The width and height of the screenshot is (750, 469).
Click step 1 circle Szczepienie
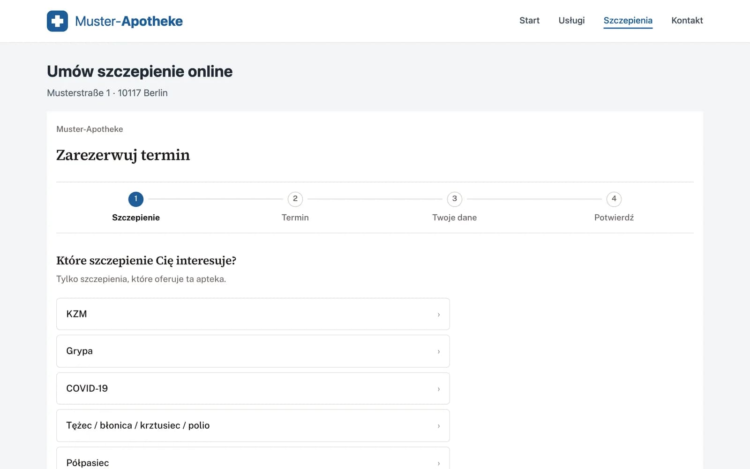(x=136, y=199)
